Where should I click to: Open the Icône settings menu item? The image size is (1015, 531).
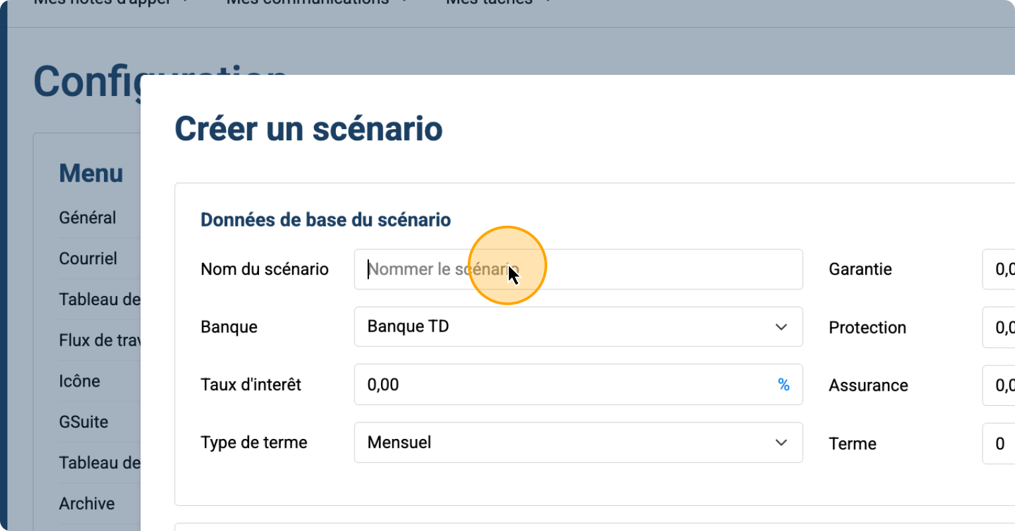80,381
